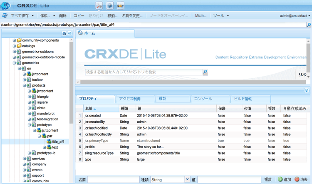Click the binoculars find icon in tree panel
The width and height of the screenshot is (312, 184).
coord(64,33)
